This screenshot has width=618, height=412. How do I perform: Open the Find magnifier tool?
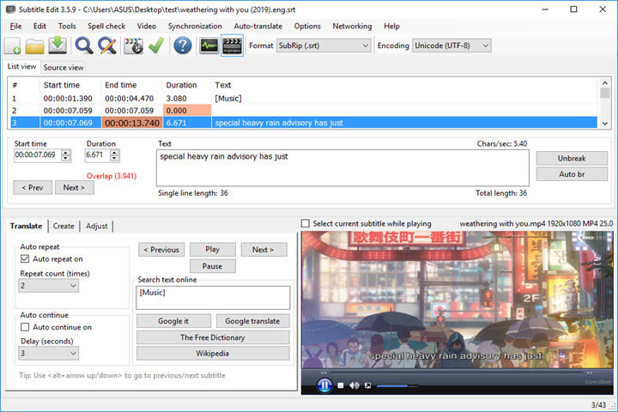pos(84,45)
